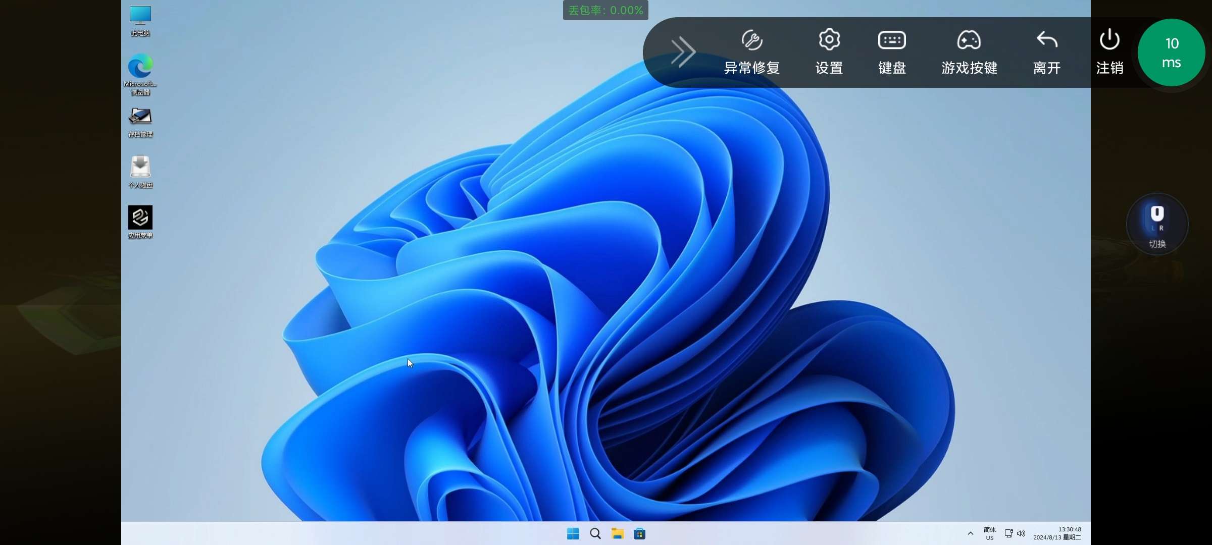Open the 游戏按键 gamepad option
Image resolution: width=1212 pixels, height=545 pixels.
tap(969, 52)
